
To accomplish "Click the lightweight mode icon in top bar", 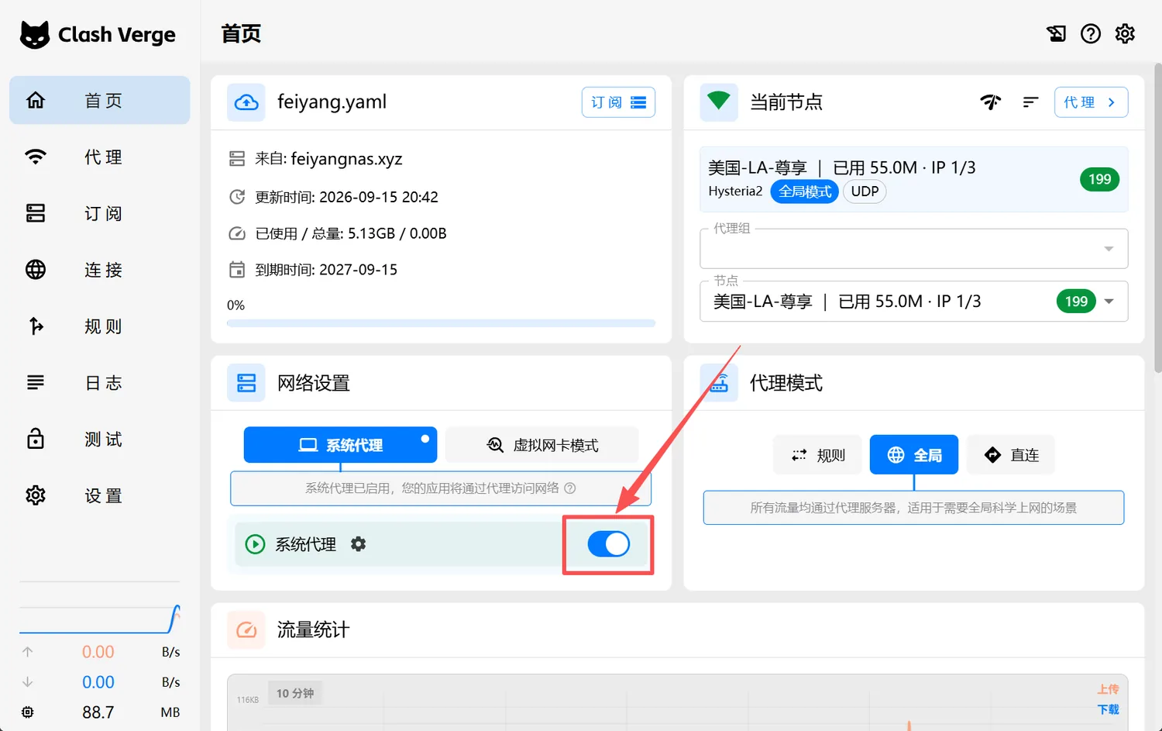I will coord(1057,34).
